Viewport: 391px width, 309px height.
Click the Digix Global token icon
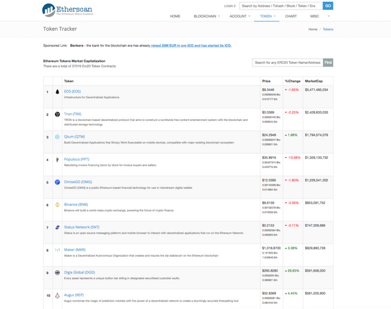57,272
